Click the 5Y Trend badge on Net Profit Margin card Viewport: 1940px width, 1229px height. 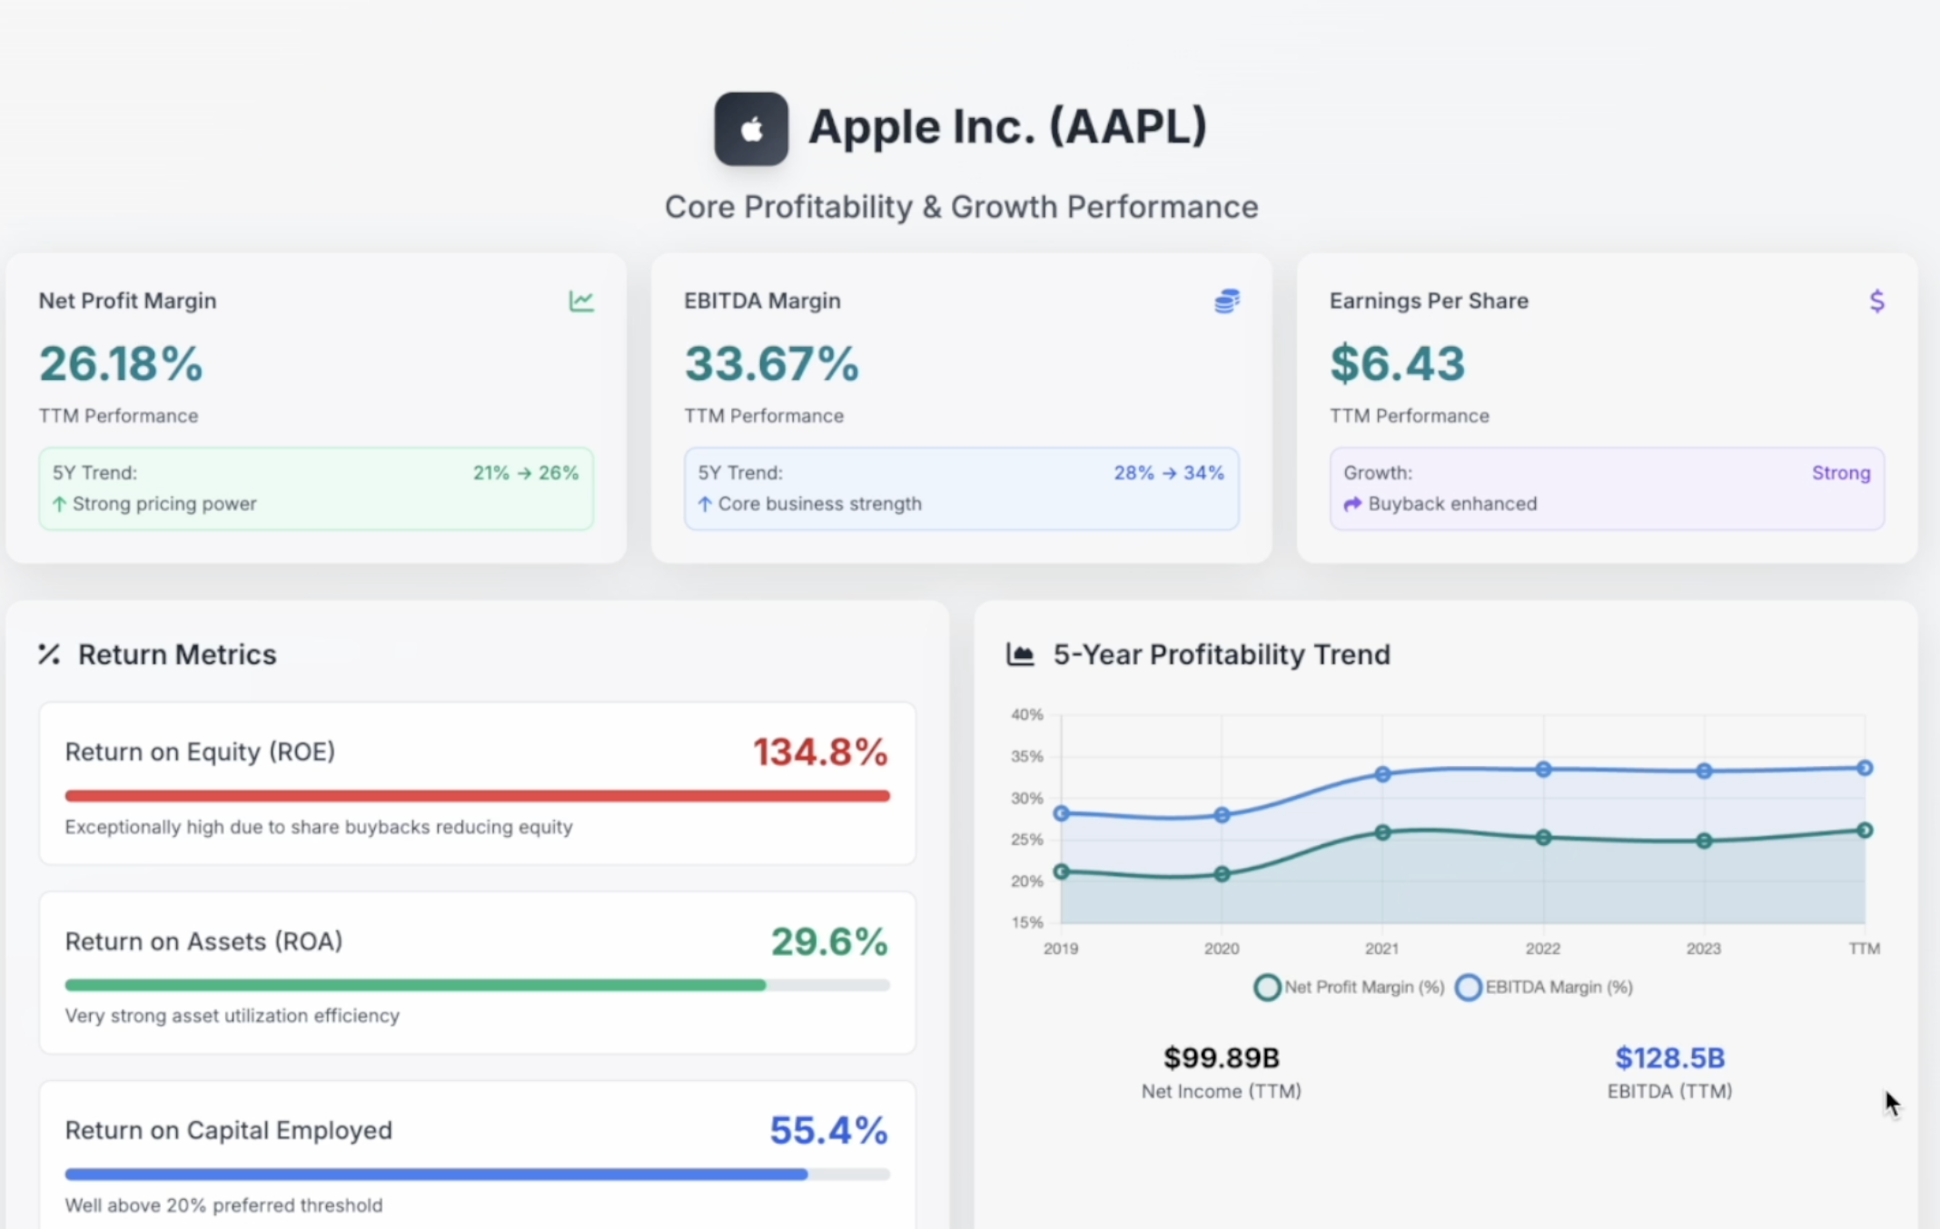point(315,487)
